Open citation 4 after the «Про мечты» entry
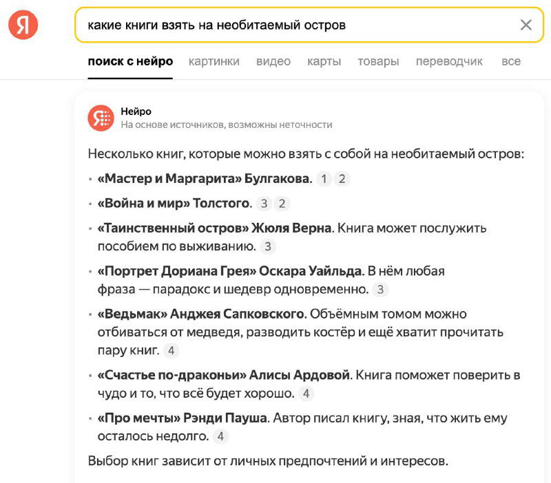551x483 pixels. pyautogui.click(x=220, y=436)
